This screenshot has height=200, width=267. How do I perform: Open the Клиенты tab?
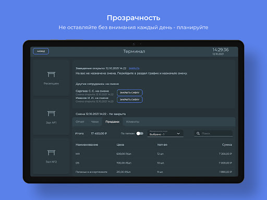click(132, 122)
